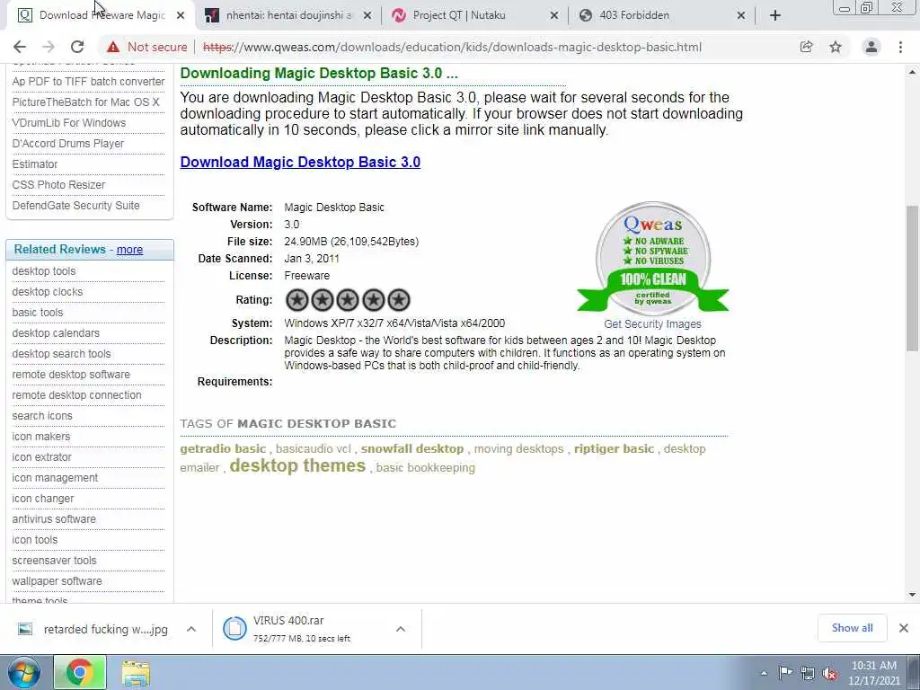The height and width of the screenshot is (690, 920).
Task: Open Windows Start menu orb
Action: tap(23, 672)
